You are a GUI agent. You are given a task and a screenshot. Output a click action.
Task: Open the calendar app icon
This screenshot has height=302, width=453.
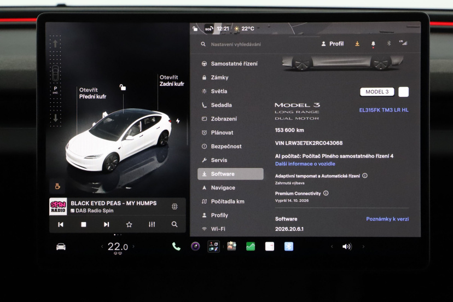click(270, 247)
